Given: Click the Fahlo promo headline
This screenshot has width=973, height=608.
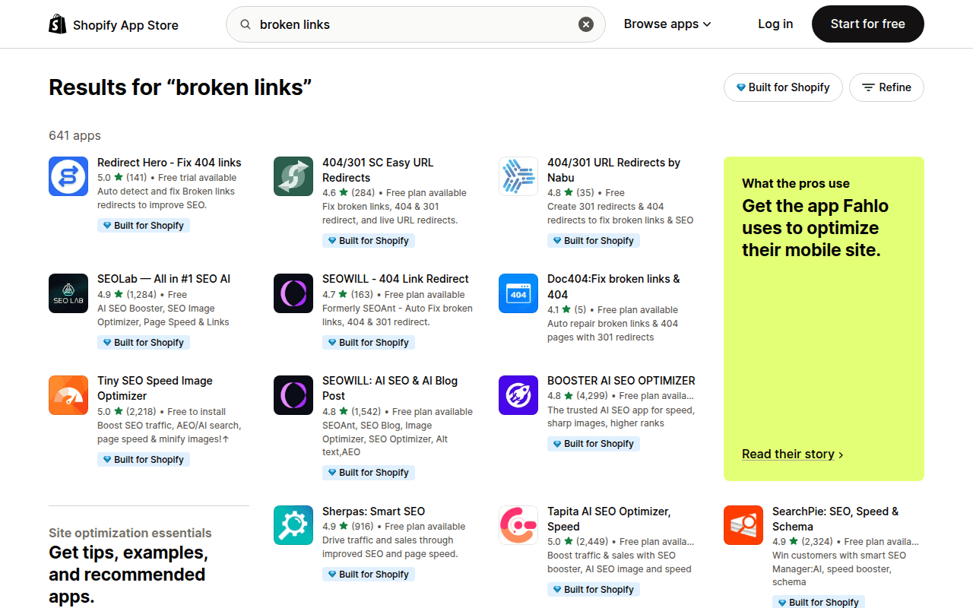Looking at the screenshot, I should click(x=816, y=228).
